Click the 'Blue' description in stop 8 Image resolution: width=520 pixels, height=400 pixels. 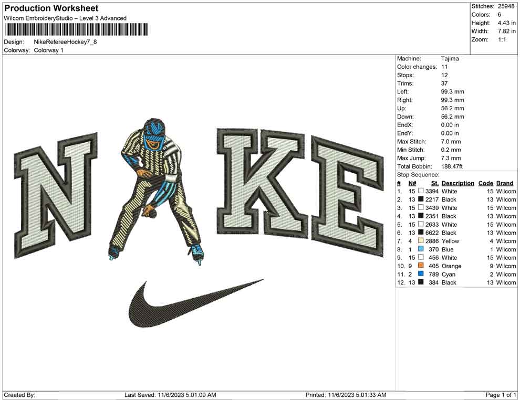(x=448, y=249)
